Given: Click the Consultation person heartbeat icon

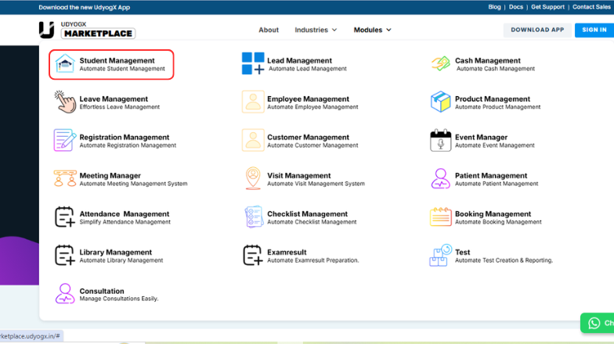Looking at the screenshot, I should point(65,294).
